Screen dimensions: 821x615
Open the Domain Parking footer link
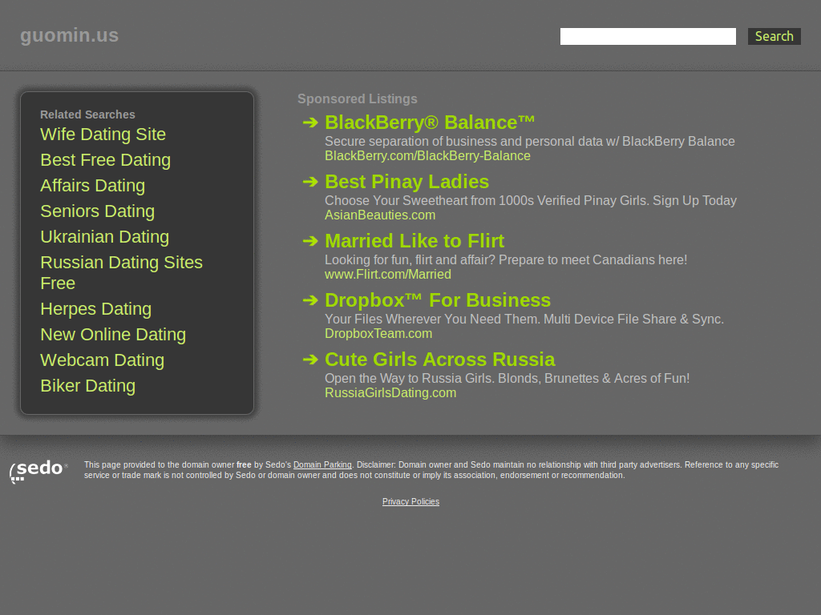click(322, 465)
